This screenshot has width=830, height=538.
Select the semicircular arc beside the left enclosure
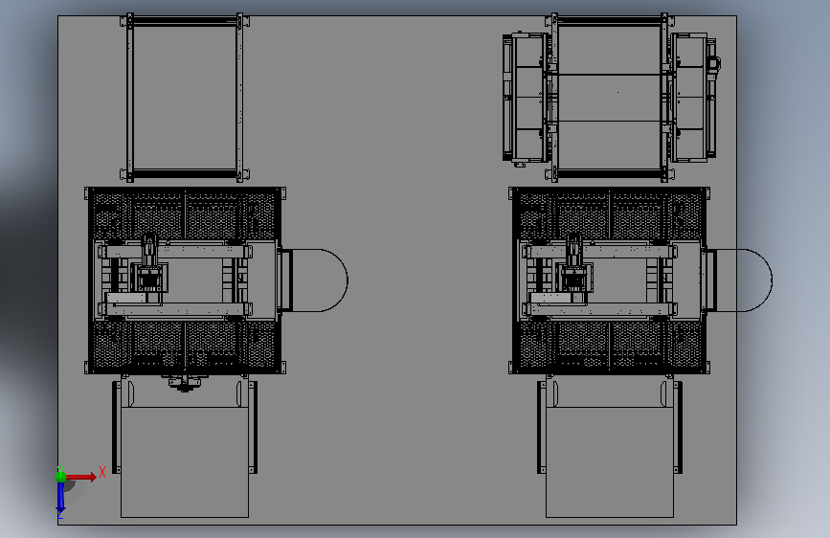[319, 280]
